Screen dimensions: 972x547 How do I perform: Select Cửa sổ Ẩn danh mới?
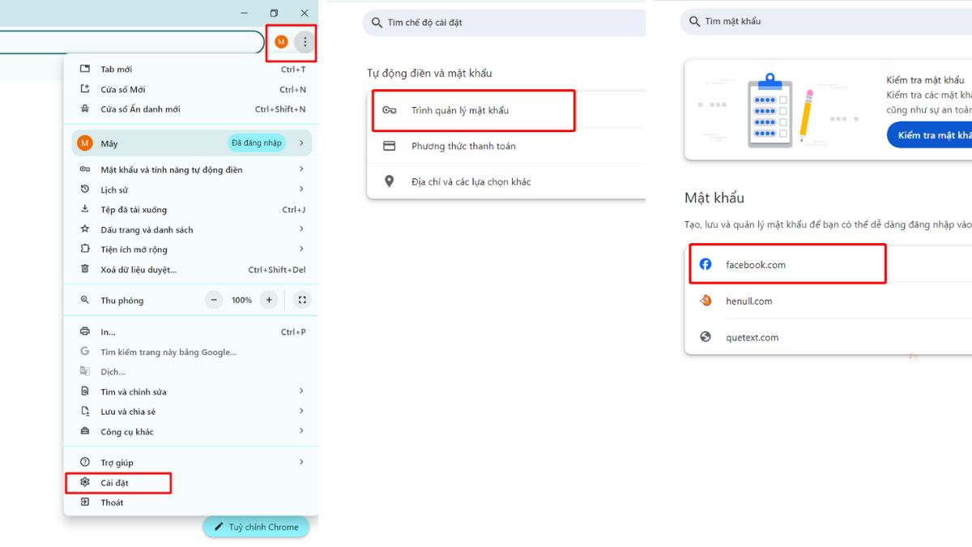click(140, 109)
